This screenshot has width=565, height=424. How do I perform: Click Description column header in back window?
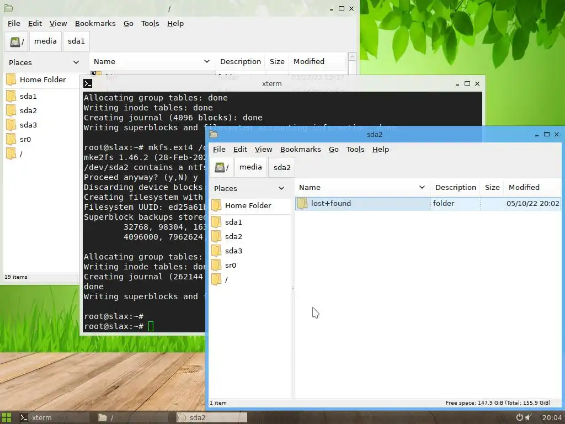241,62
